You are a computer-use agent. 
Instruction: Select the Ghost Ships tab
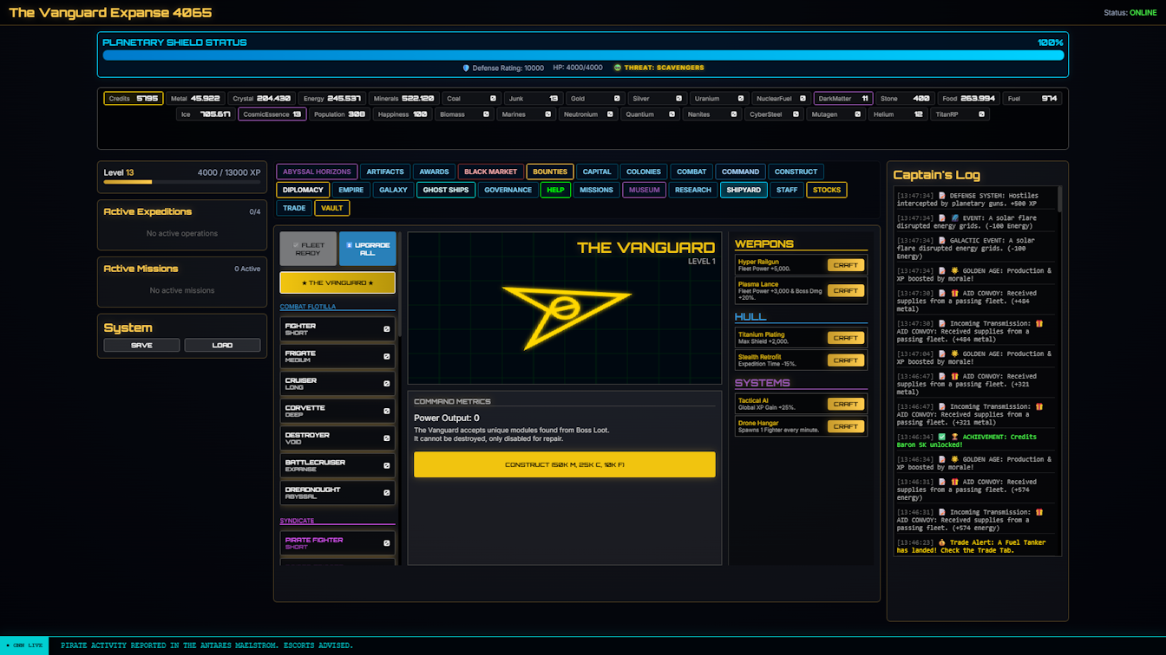pyautogui.click(x=446, y=190)
